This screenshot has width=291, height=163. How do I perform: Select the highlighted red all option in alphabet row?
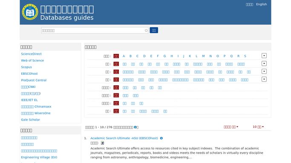(116, 56)
